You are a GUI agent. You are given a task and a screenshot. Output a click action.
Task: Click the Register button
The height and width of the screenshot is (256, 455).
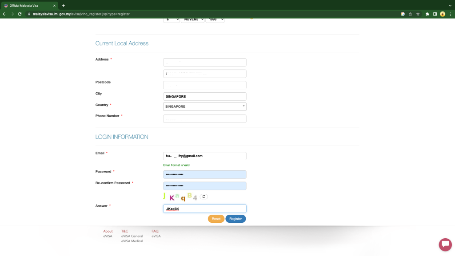pyautogui.click(x=235, y=219)
